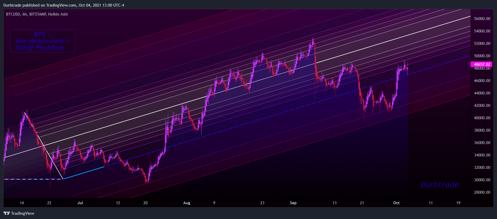Viewport: 497px width, 219px height.
Task: Click the '20' date label on time axis
Action: 145,203
